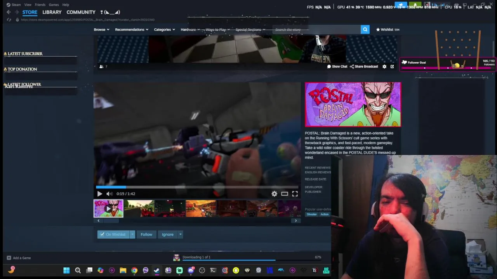
Task: Open the Help menu
Action: (66, 5)
